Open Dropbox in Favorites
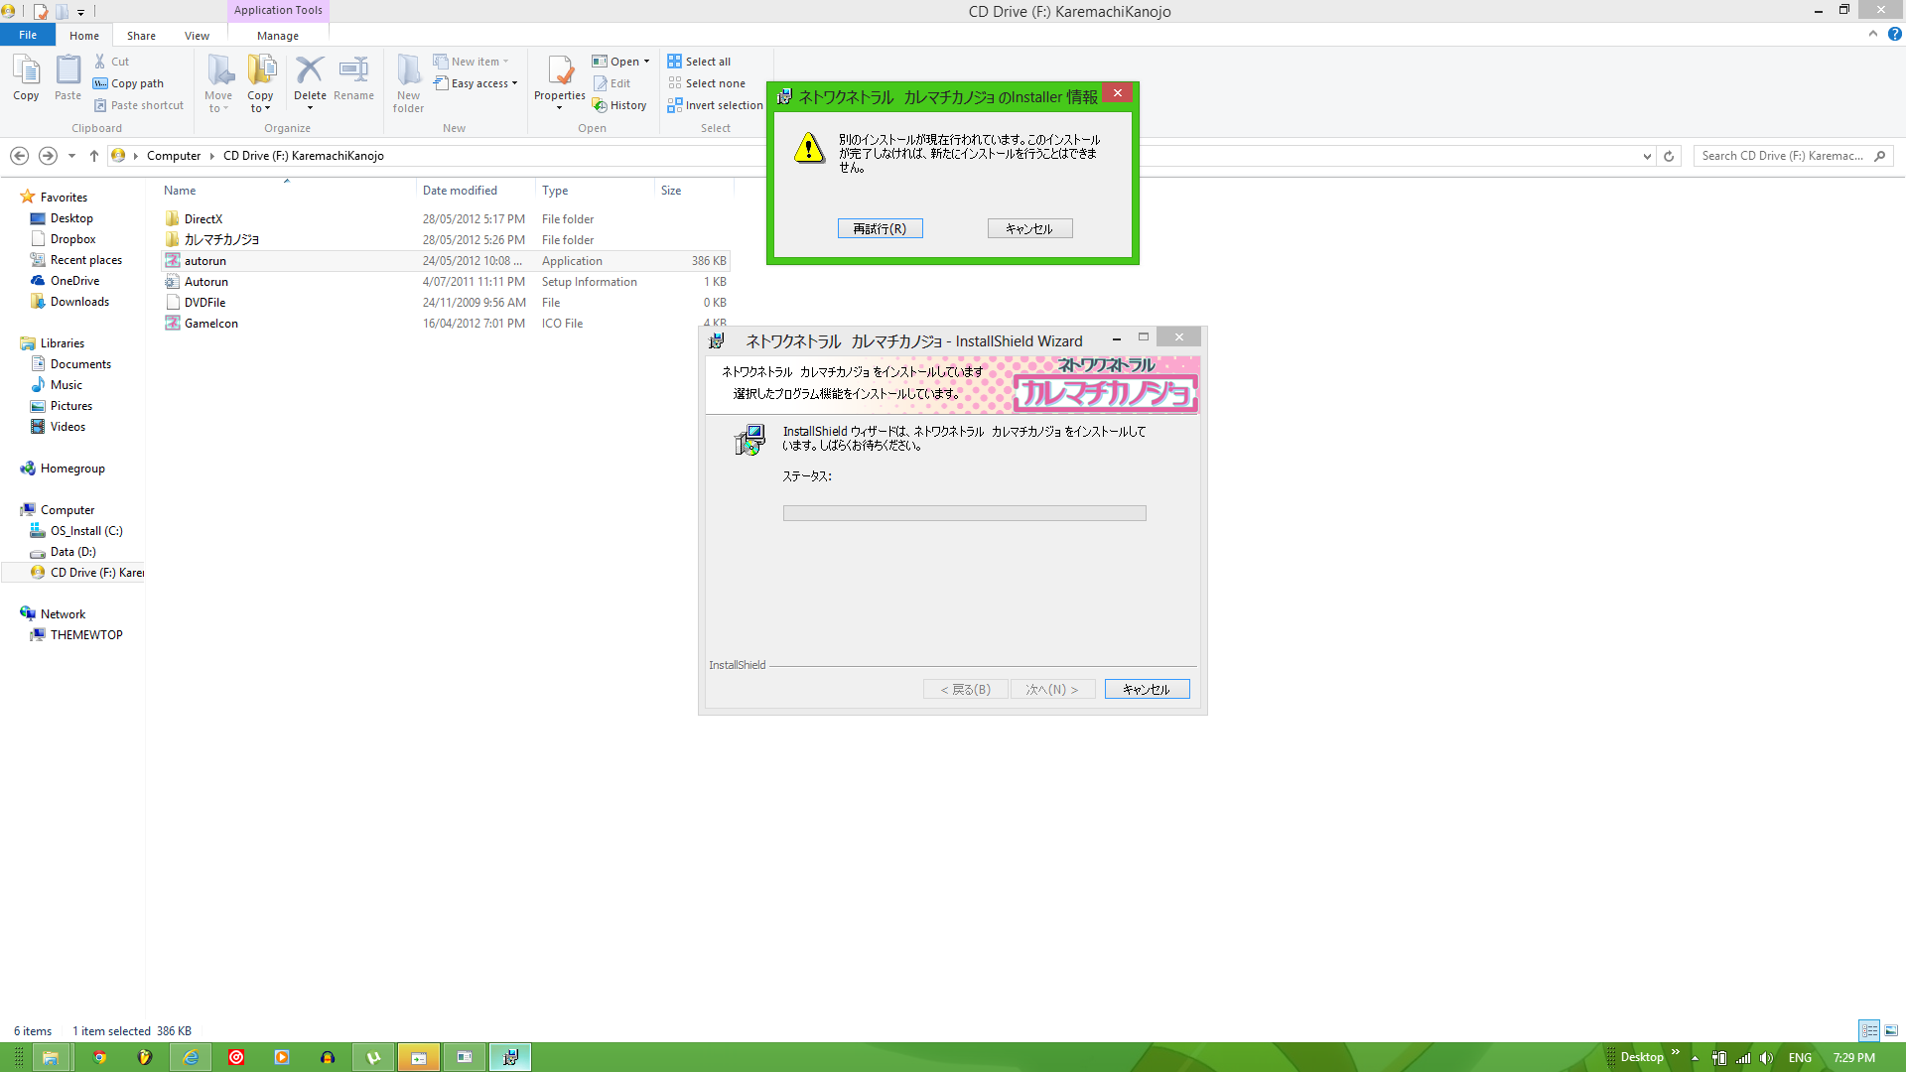The height and width of the screenshot is (1072, 1906). click(73, 239)
